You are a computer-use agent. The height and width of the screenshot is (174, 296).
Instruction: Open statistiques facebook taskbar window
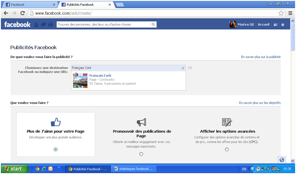click(134, 169)
